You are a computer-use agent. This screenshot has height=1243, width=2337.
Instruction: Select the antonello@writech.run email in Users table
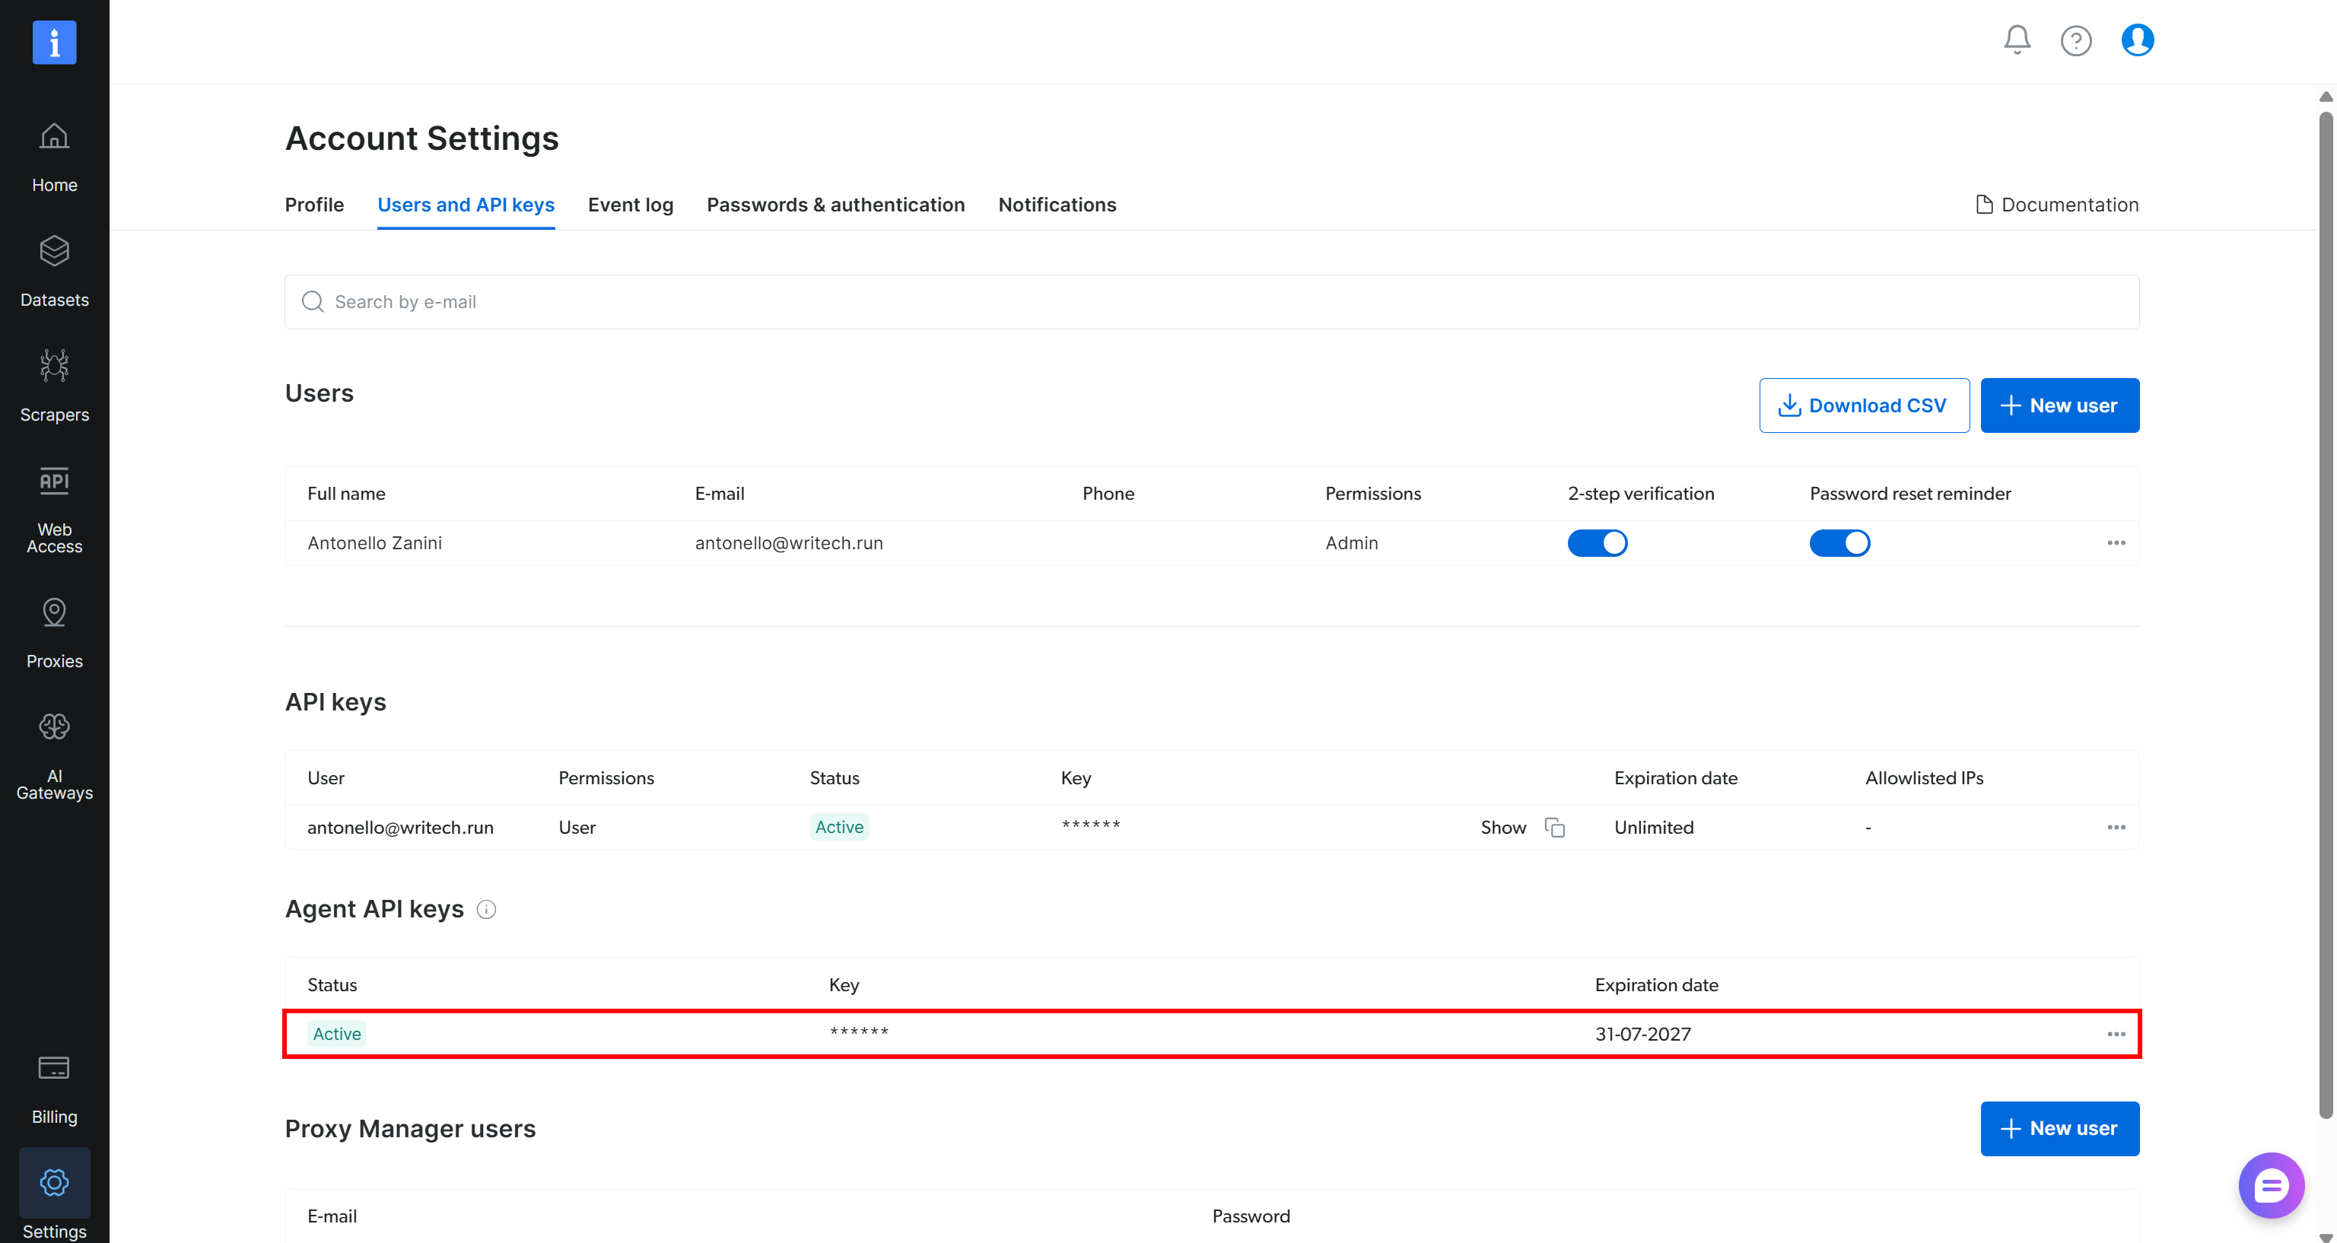[x=788, y=542]
